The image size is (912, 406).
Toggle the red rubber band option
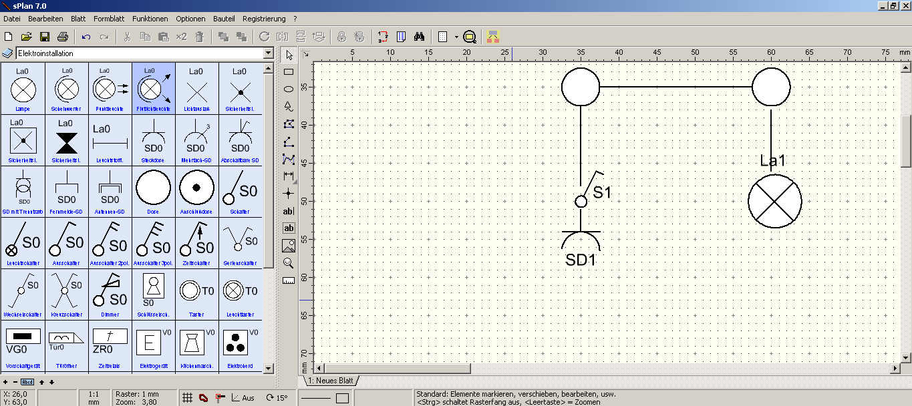[204, 398]
